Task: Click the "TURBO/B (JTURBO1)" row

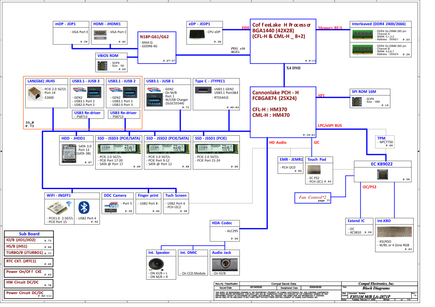Action: click(x=29, y=253)
